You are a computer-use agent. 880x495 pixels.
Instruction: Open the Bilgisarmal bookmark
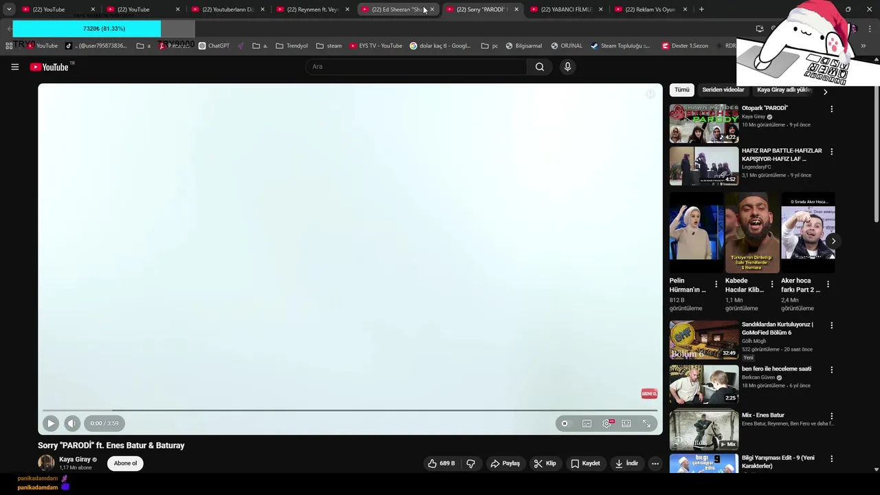[x=523, y=46]
